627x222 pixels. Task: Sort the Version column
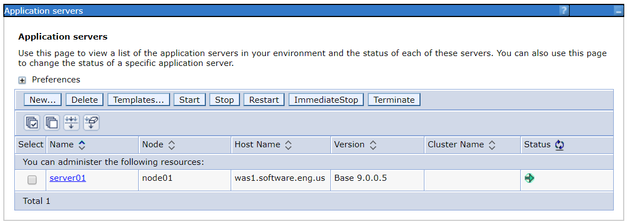(x=373, y=145)
